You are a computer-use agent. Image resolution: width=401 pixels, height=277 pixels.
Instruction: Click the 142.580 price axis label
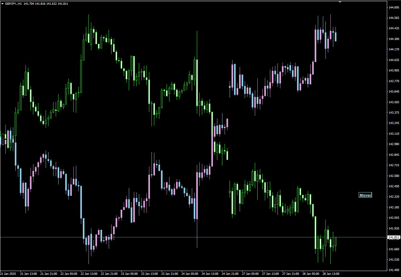click(x=394, y=176)
